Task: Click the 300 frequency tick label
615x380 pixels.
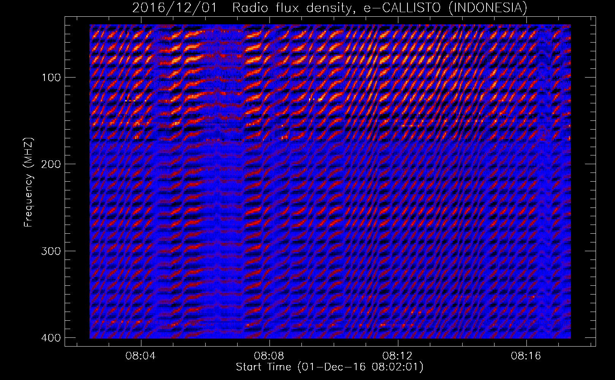Action: (51, 251)
